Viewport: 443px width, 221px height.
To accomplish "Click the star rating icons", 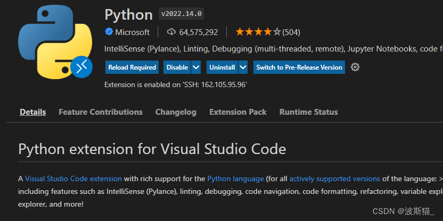I will (258, 32).
